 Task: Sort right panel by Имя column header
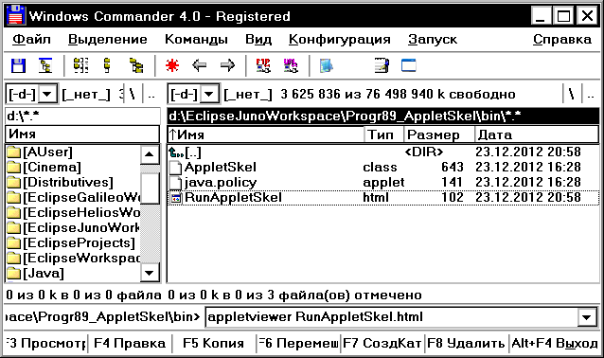coord(265,134)
